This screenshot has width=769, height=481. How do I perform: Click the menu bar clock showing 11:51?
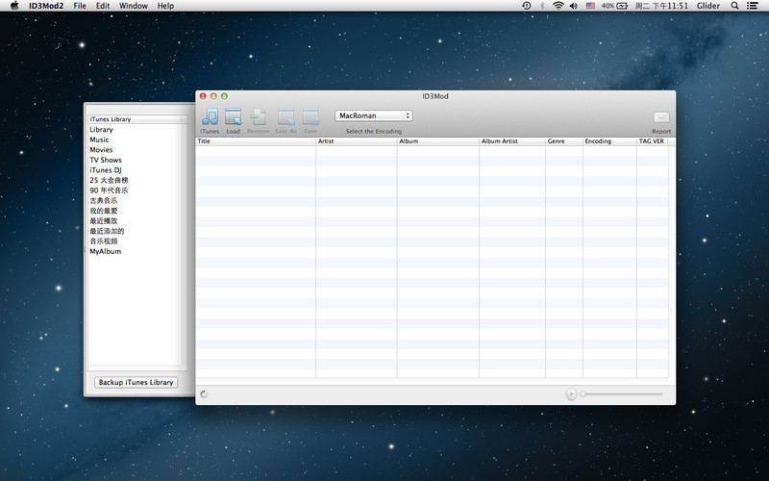tap(661, 6)
